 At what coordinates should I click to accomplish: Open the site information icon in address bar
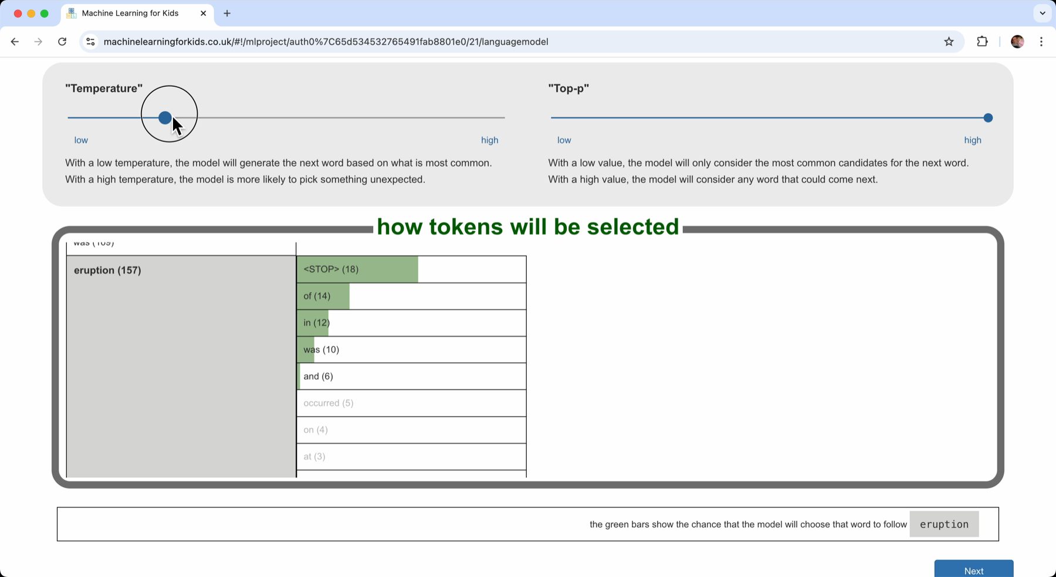[x=90, y=42]
